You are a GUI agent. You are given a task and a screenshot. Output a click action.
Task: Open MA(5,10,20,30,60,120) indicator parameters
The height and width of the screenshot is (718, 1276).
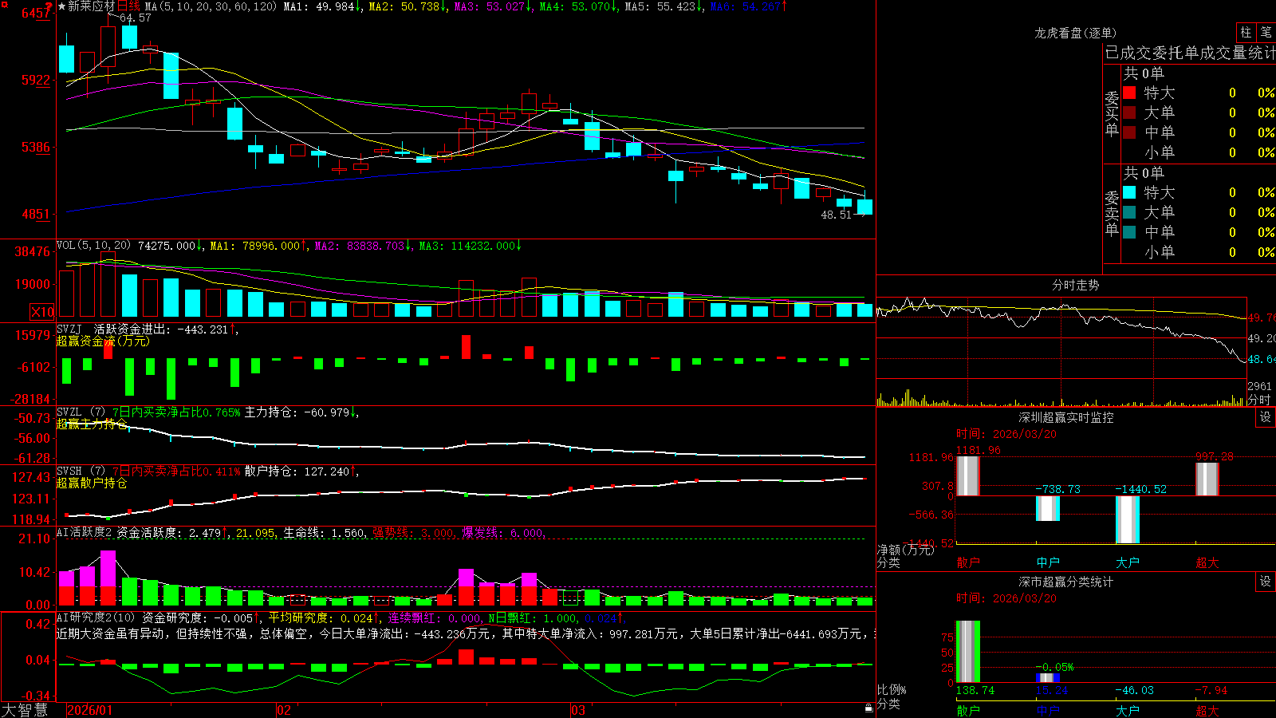coord(211,6)
